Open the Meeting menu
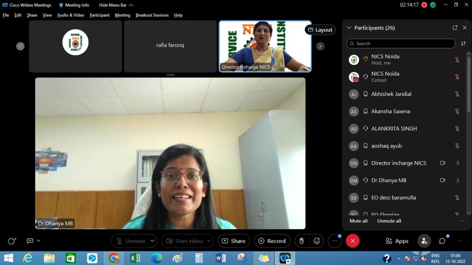 [x=123, y=15]
